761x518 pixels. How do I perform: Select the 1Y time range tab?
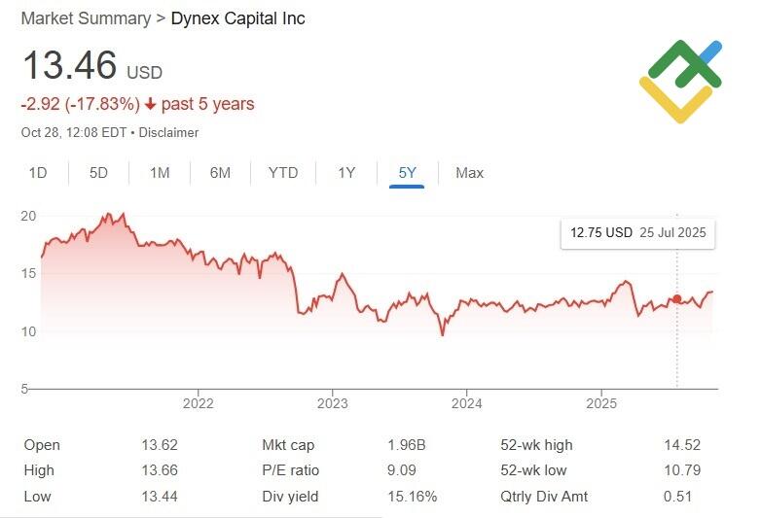(x=346, y=173)
